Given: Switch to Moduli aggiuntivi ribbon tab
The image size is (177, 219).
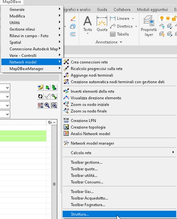Looking at the screenshot, I should pyautogui.click(x=152, y=10).
